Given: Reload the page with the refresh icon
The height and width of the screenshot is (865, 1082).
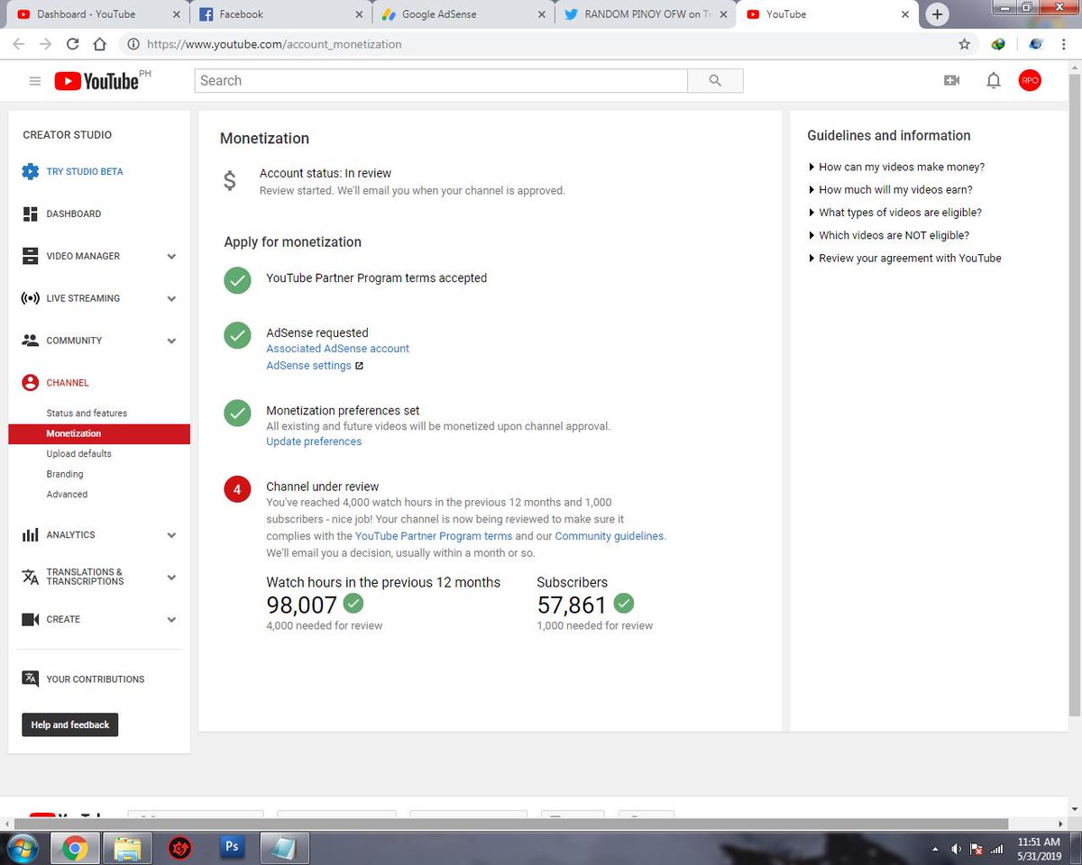Looking at the screenshot, I should pyautogui.click(x=73, y=43).
